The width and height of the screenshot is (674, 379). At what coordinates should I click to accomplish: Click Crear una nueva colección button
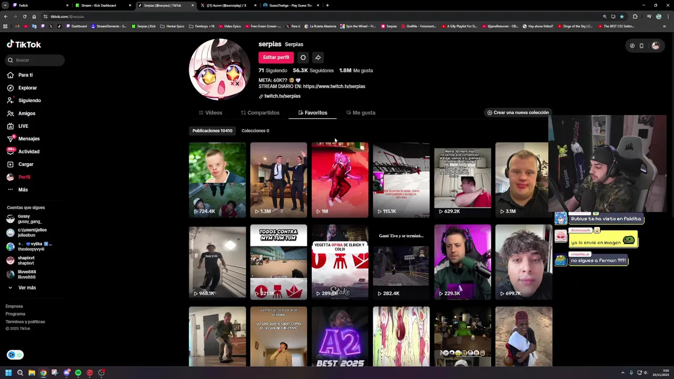tap(518, 113)
